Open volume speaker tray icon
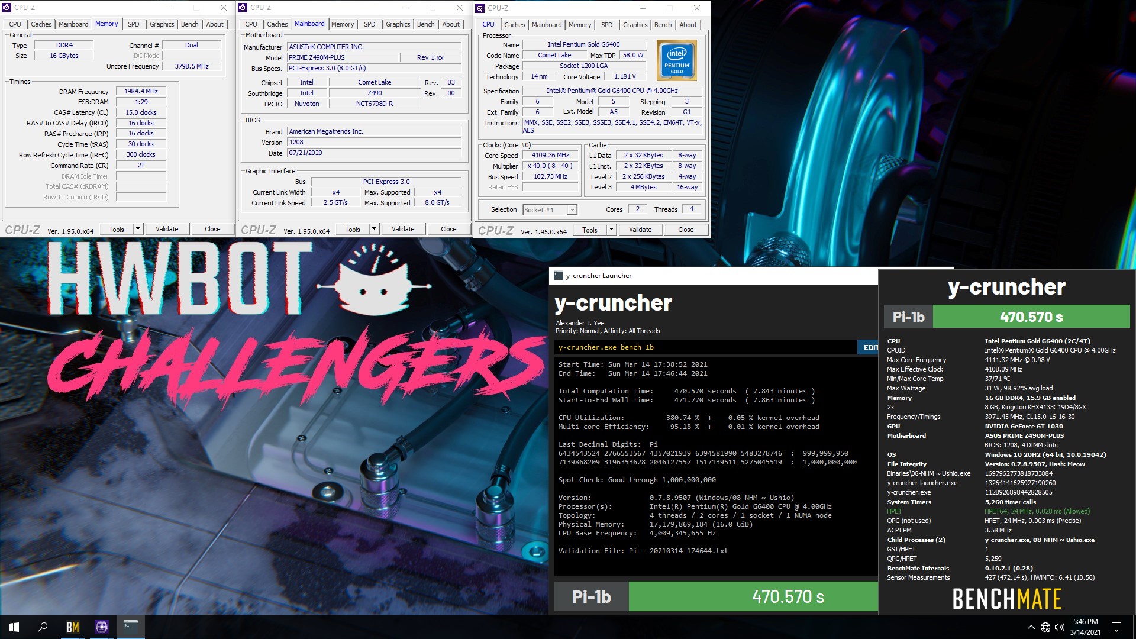The width and height of the screenshot is (1136, 639). tap(1060, 627)
